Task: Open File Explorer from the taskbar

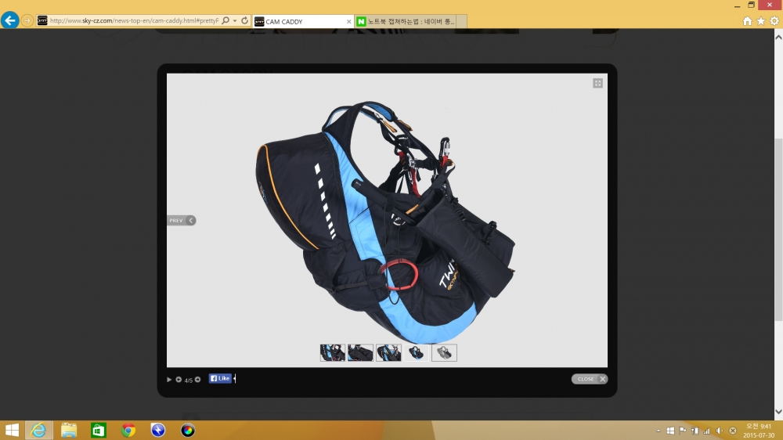Action: point(68,430)
